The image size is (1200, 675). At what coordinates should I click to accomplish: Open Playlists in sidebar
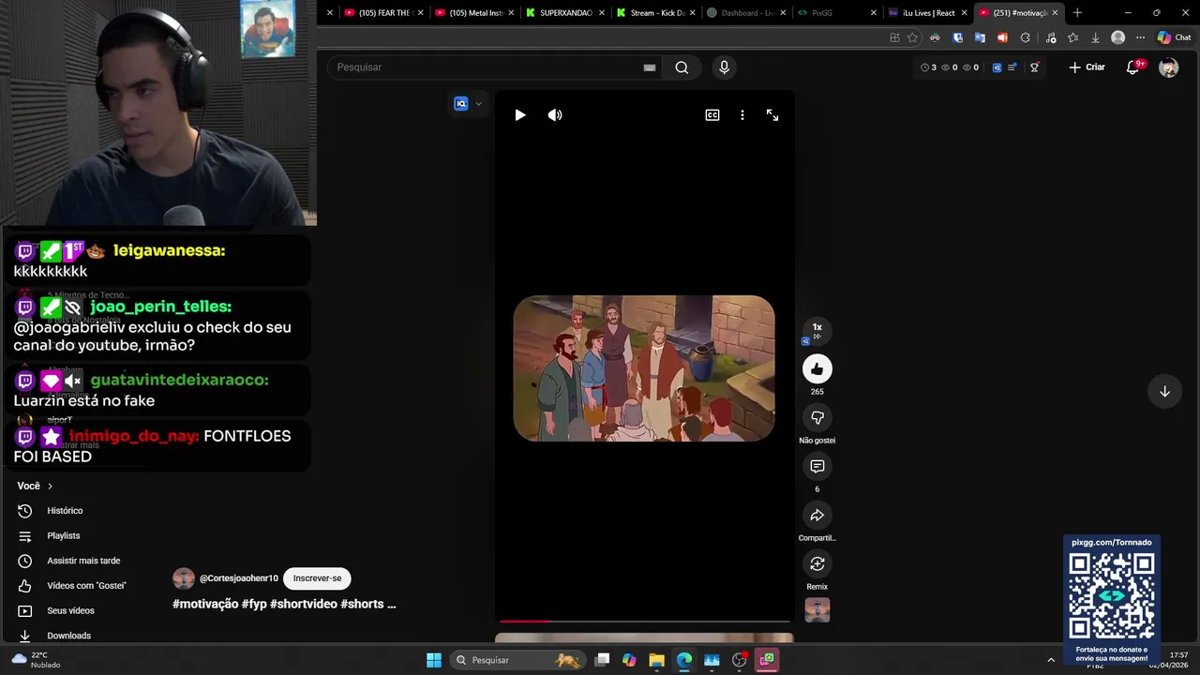64,535
